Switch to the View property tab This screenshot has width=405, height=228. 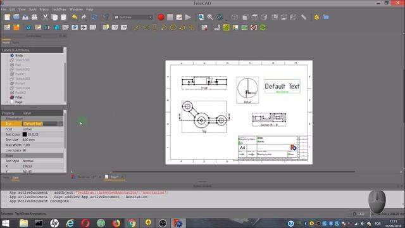tap(6, 177)
